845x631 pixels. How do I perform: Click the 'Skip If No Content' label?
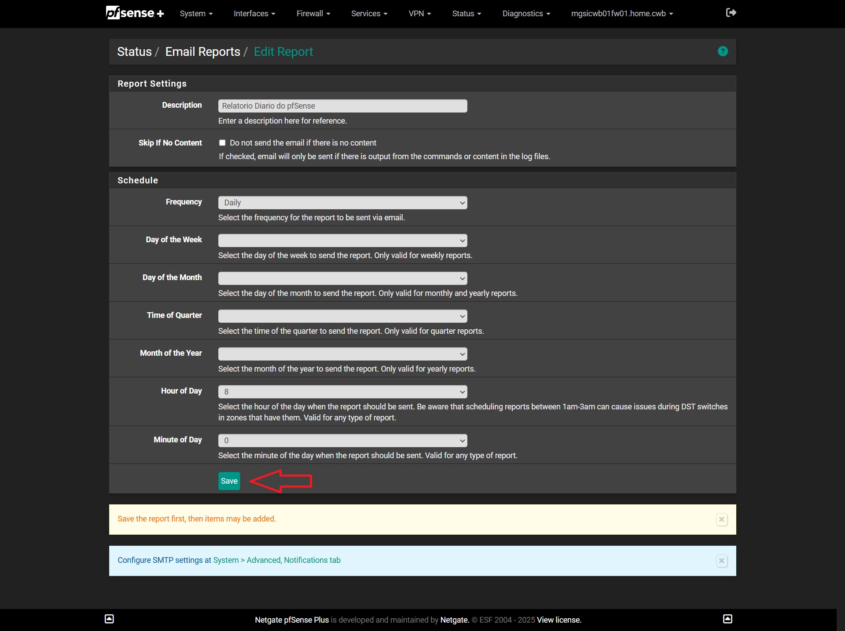pyautogui.click(x=170, y=143)
